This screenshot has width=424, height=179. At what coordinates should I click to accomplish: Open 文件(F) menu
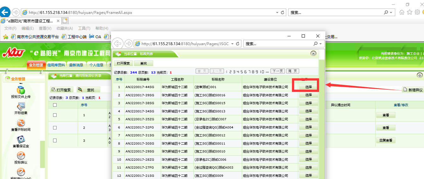pyautogui.click(x=10, y=28)
